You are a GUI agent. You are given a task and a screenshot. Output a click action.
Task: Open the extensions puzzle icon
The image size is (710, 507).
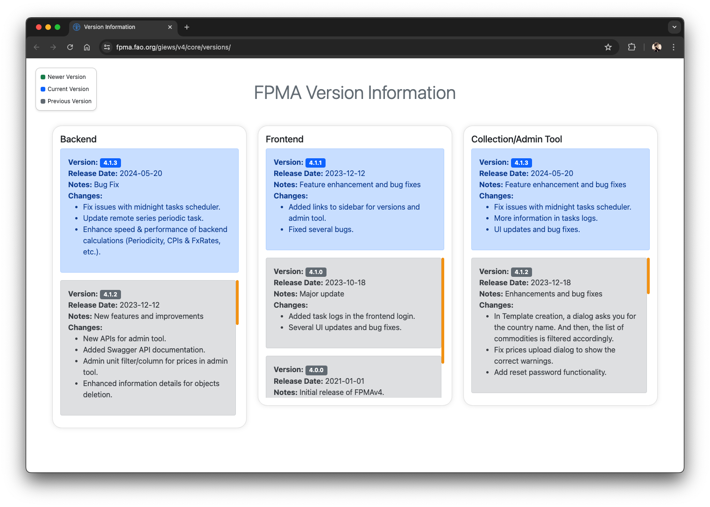[x=632, y=47]
